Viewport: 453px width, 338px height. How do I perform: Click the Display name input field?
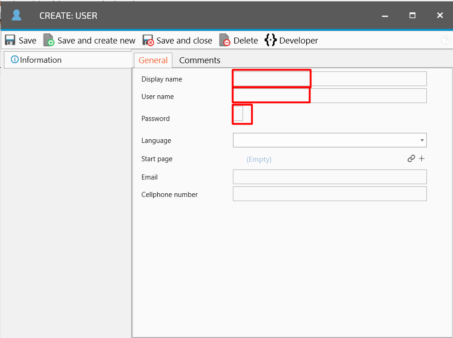[330, 79]
